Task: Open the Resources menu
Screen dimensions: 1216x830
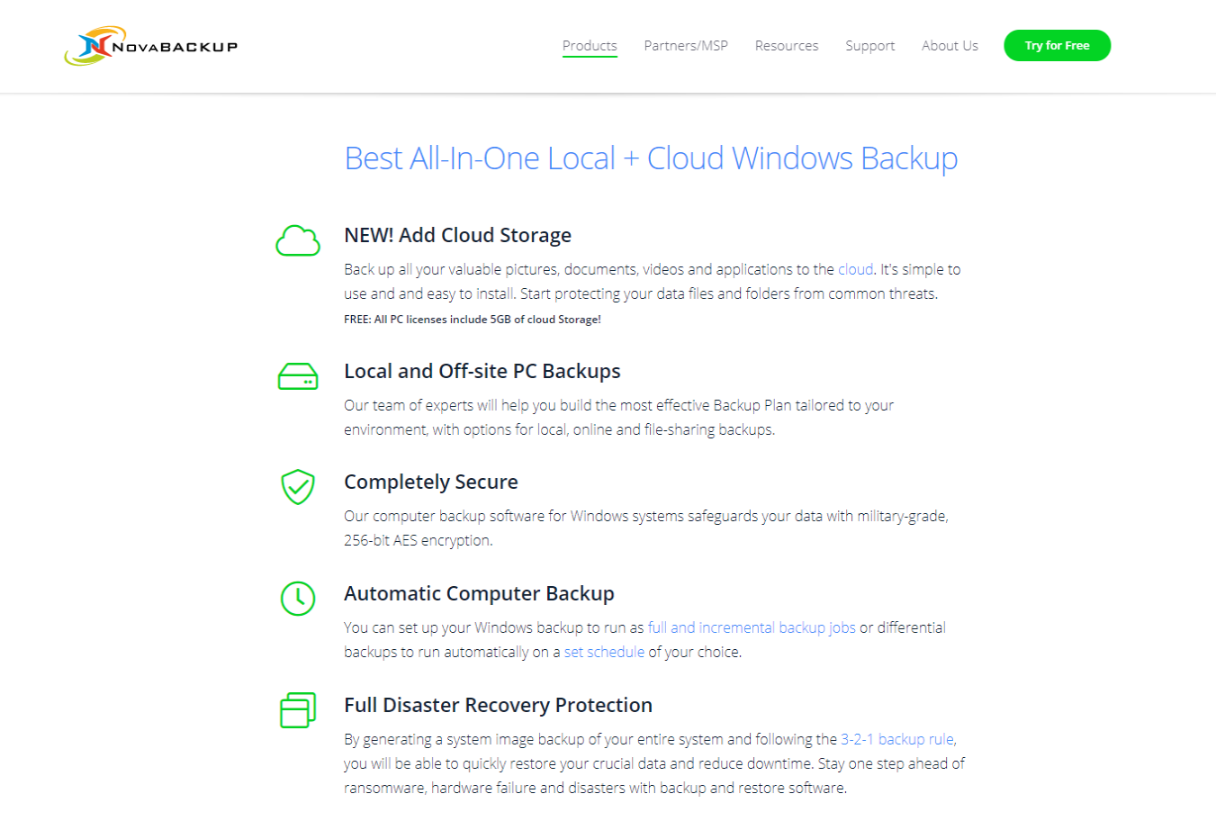Action: (787, 46)
